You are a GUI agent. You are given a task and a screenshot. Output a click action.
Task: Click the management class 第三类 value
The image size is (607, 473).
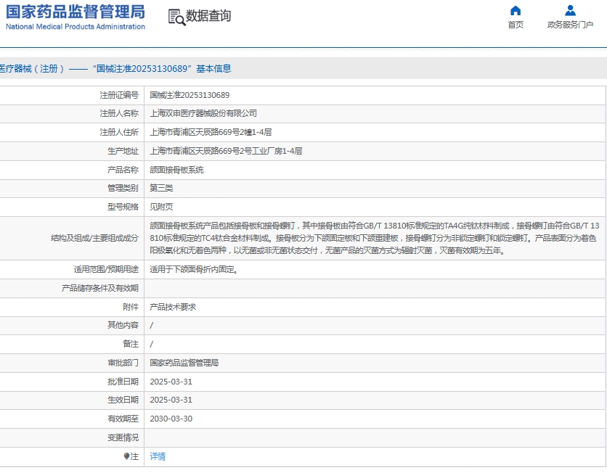[161, 188]
